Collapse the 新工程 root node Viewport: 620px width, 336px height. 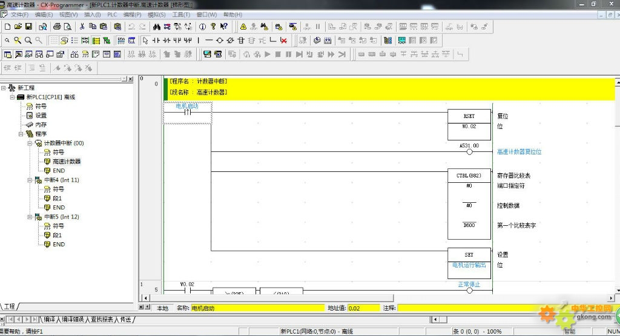coord(4,88)
